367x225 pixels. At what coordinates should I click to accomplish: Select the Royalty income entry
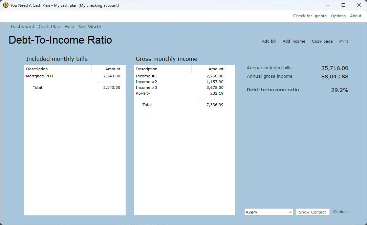[143, 93]
